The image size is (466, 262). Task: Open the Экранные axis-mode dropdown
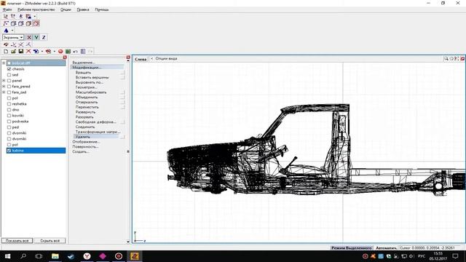pyautogui.click(x=13, y=37)
